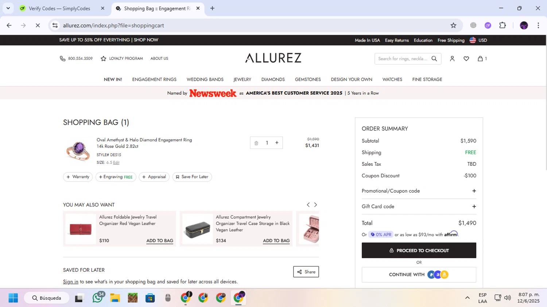The height and width of the screenshot is (307, 547).
Task: Increase quantity with the plus button
Action: pos(277,143)
